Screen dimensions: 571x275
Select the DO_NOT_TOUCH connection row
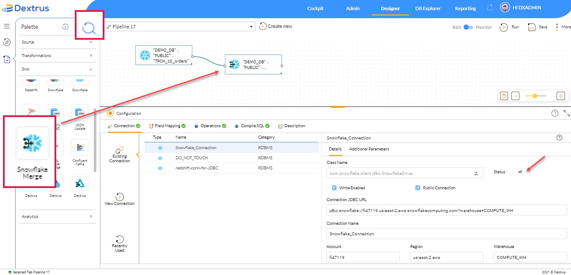[x=232, y=158]
